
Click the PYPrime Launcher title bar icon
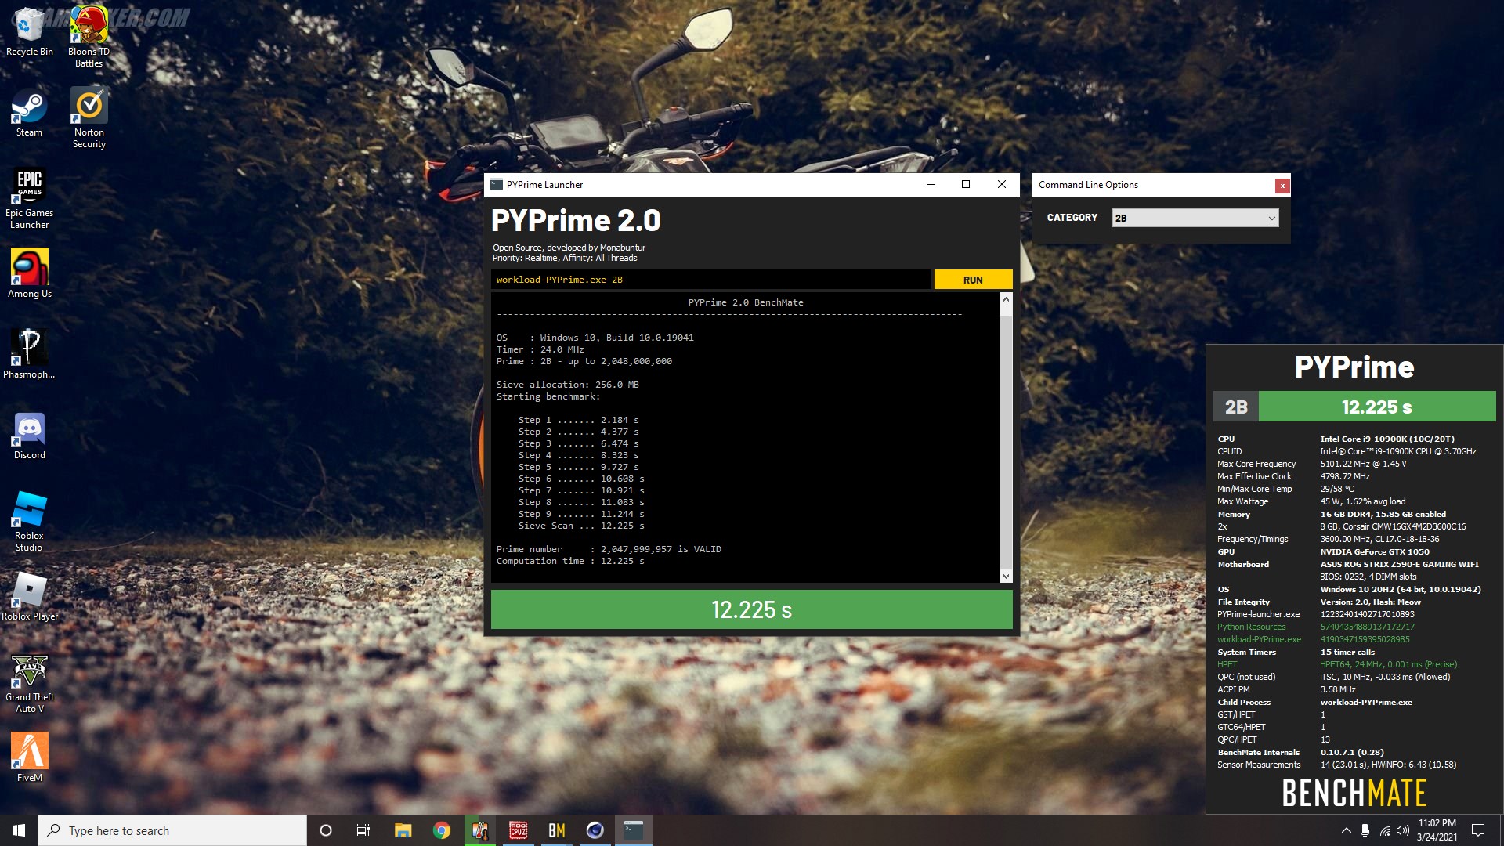tap(497, 185)
